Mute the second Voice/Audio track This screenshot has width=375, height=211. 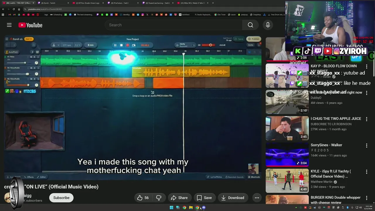click(31, 68)
